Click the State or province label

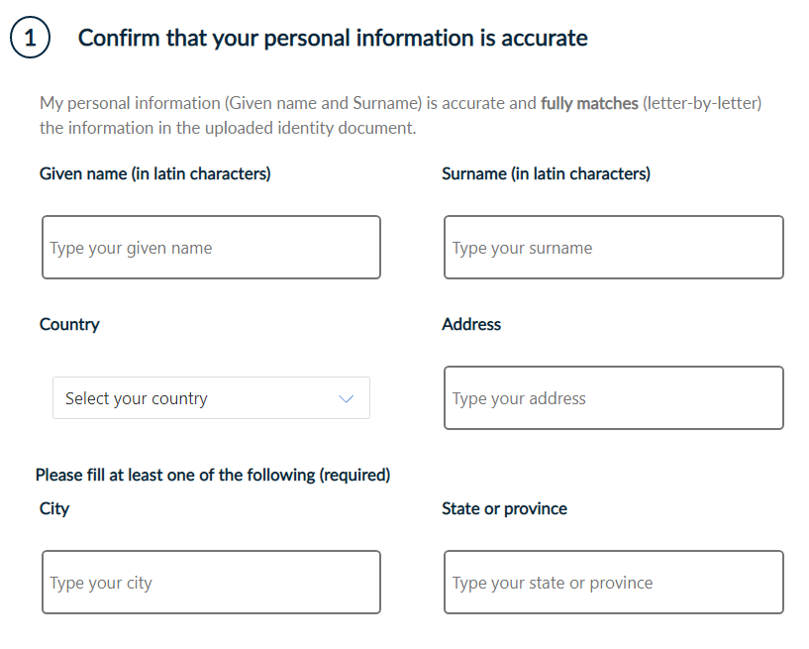tap(504, 508)
